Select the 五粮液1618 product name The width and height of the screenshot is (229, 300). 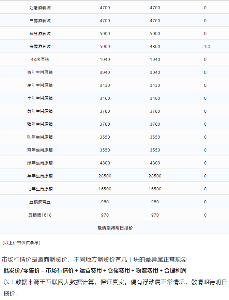click(40, 215)
